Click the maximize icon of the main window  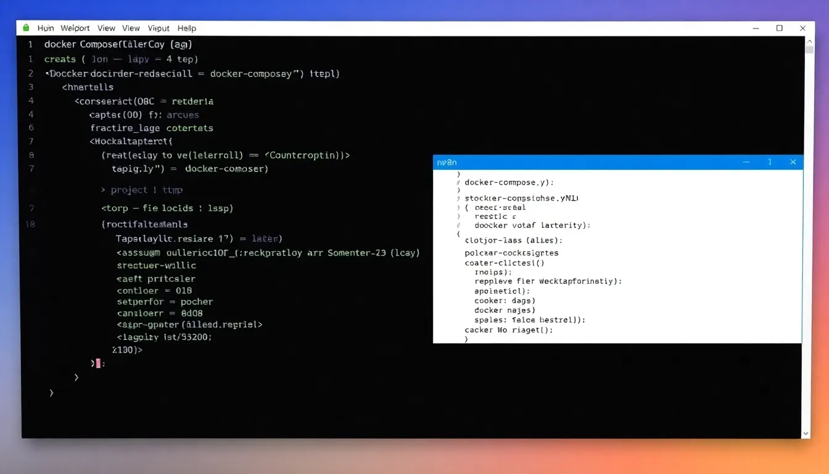[x=778, y=28]
